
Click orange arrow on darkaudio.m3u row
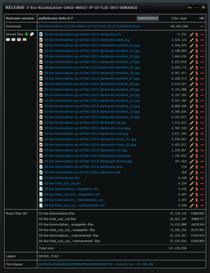point(197,167)
